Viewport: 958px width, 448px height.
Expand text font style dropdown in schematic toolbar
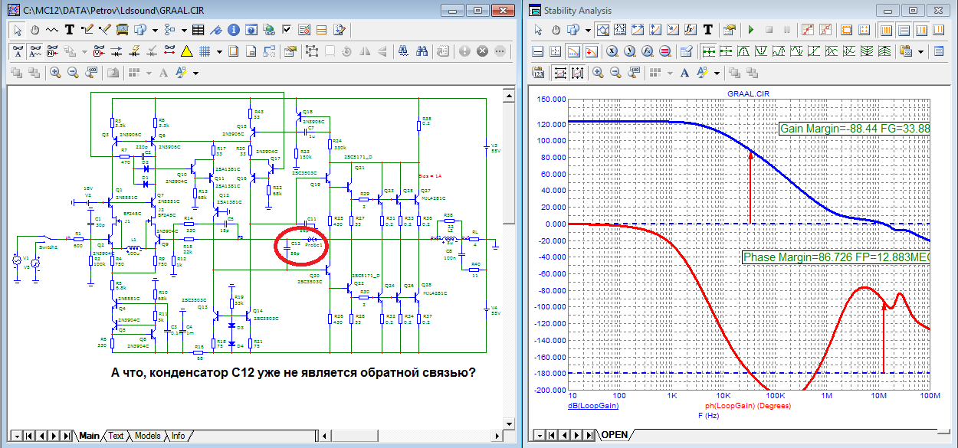[195, 73]
